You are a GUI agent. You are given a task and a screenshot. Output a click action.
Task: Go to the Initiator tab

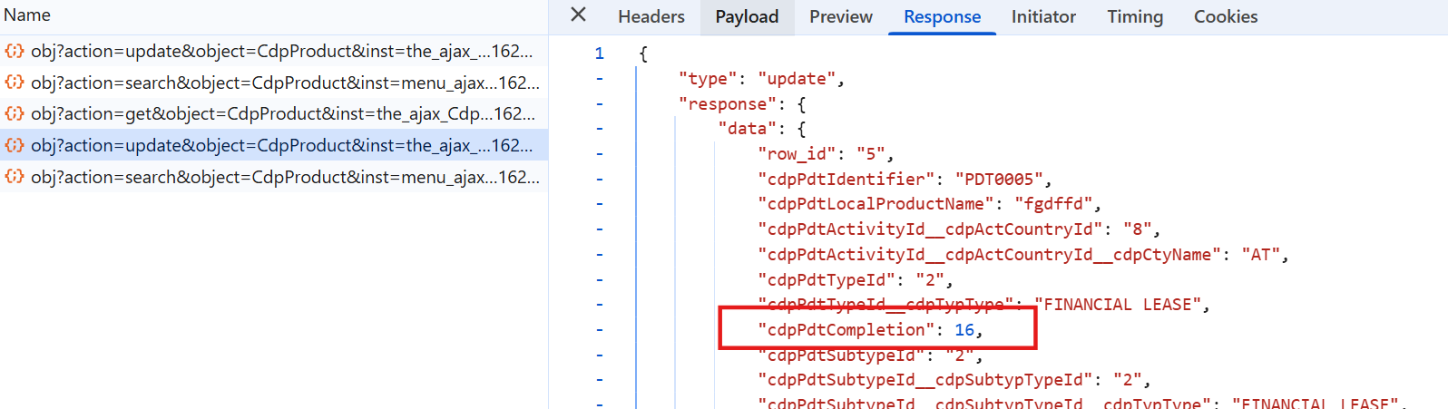[1043, 17]
